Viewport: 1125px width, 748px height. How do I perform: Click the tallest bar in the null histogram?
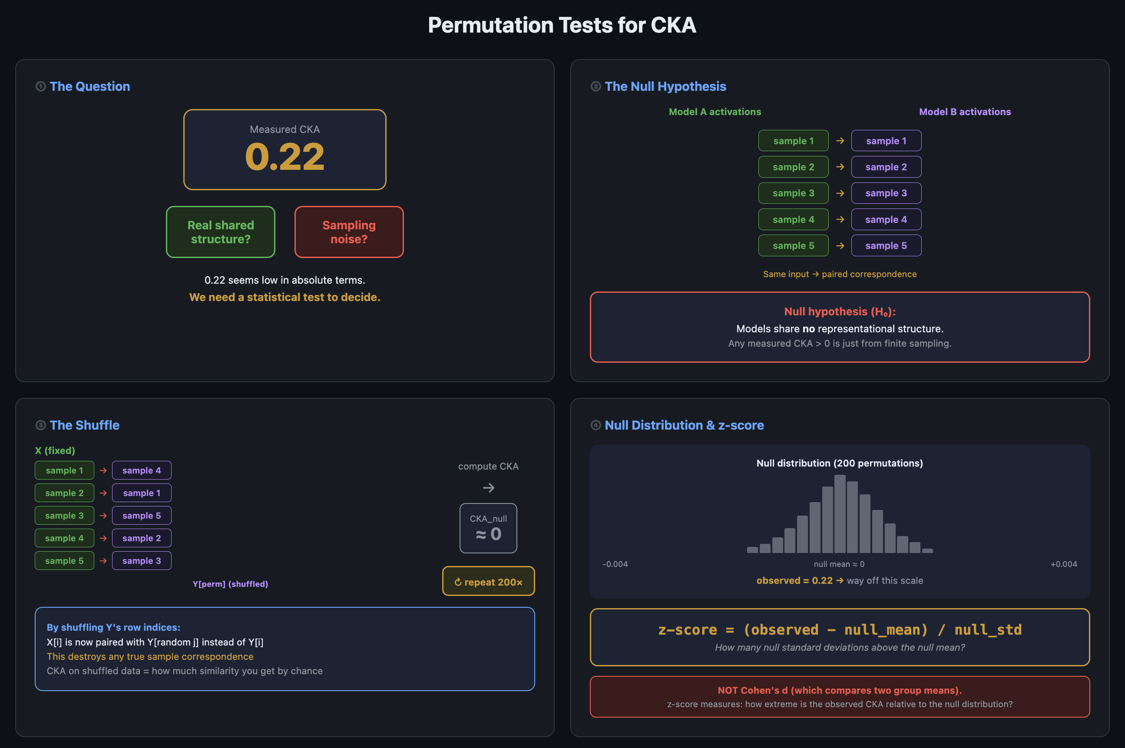[x=840, y=514]
